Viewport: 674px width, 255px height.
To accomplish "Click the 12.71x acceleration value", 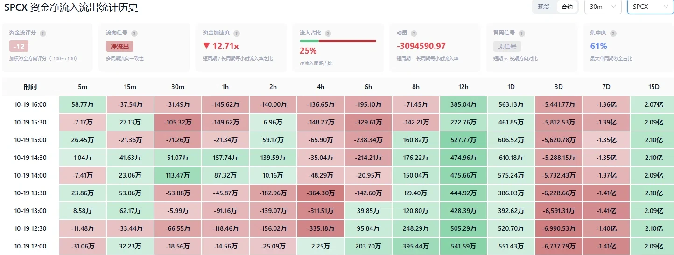I will [221, 46].
